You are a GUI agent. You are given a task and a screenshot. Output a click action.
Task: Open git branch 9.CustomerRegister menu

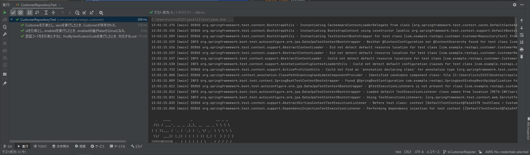[460, 152]
